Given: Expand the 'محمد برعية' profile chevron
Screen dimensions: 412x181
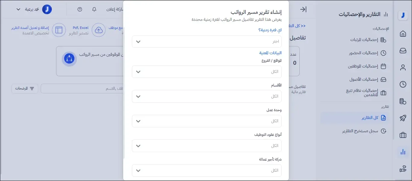Looking at the screenshot, I should coord(18,9).
